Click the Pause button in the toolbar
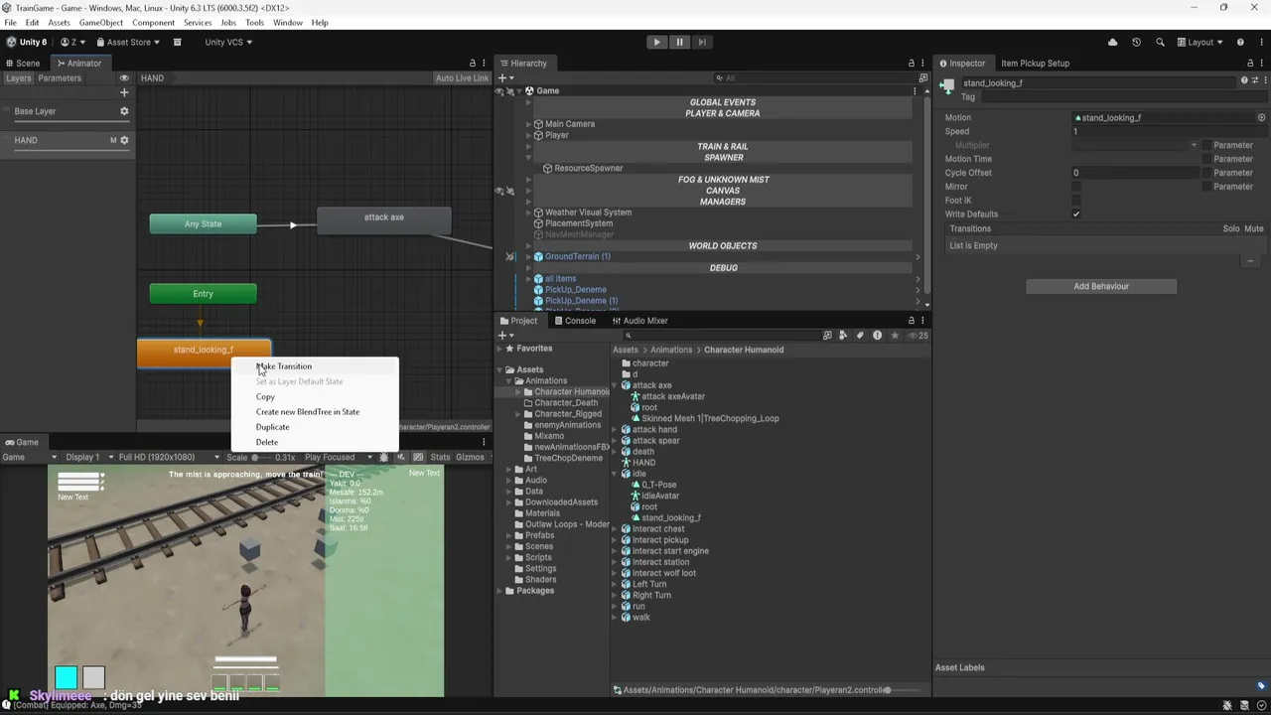The image size is (1271, 715). [x=679, y=42]
